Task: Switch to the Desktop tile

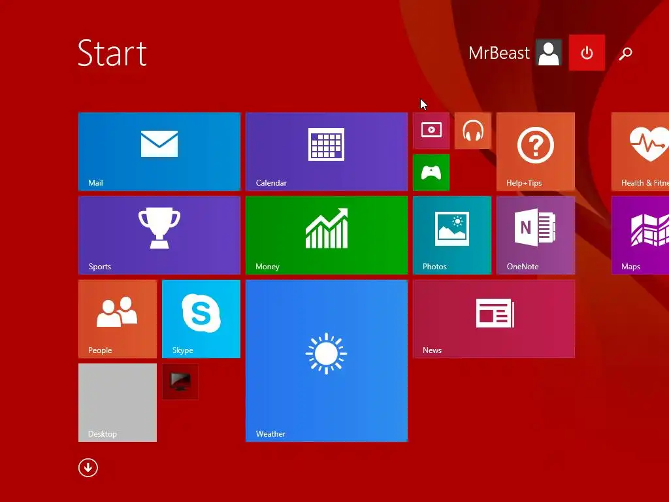Action: click(x=118, y=403)
